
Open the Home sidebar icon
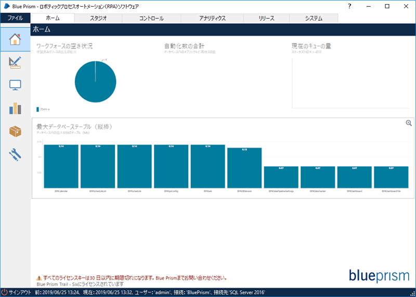(x=15, y=39)
